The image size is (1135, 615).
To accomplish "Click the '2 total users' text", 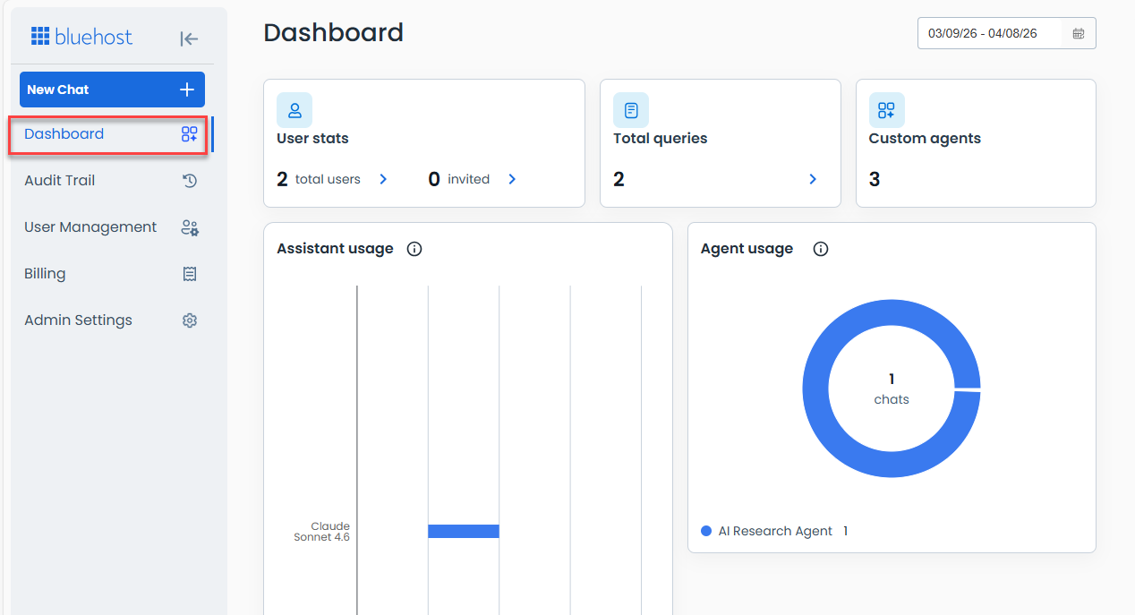I will click(319, 179).
